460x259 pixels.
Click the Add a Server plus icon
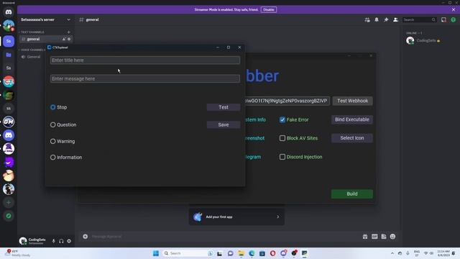click(9, 202)
